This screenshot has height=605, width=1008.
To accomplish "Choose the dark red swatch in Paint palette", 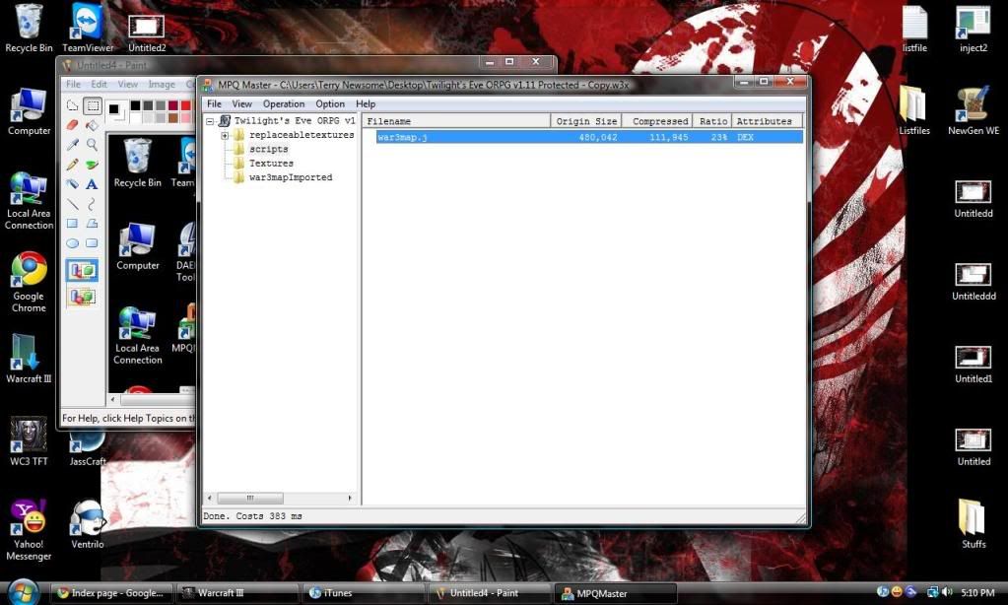I will pyautogui.click(x=173, y=105).
